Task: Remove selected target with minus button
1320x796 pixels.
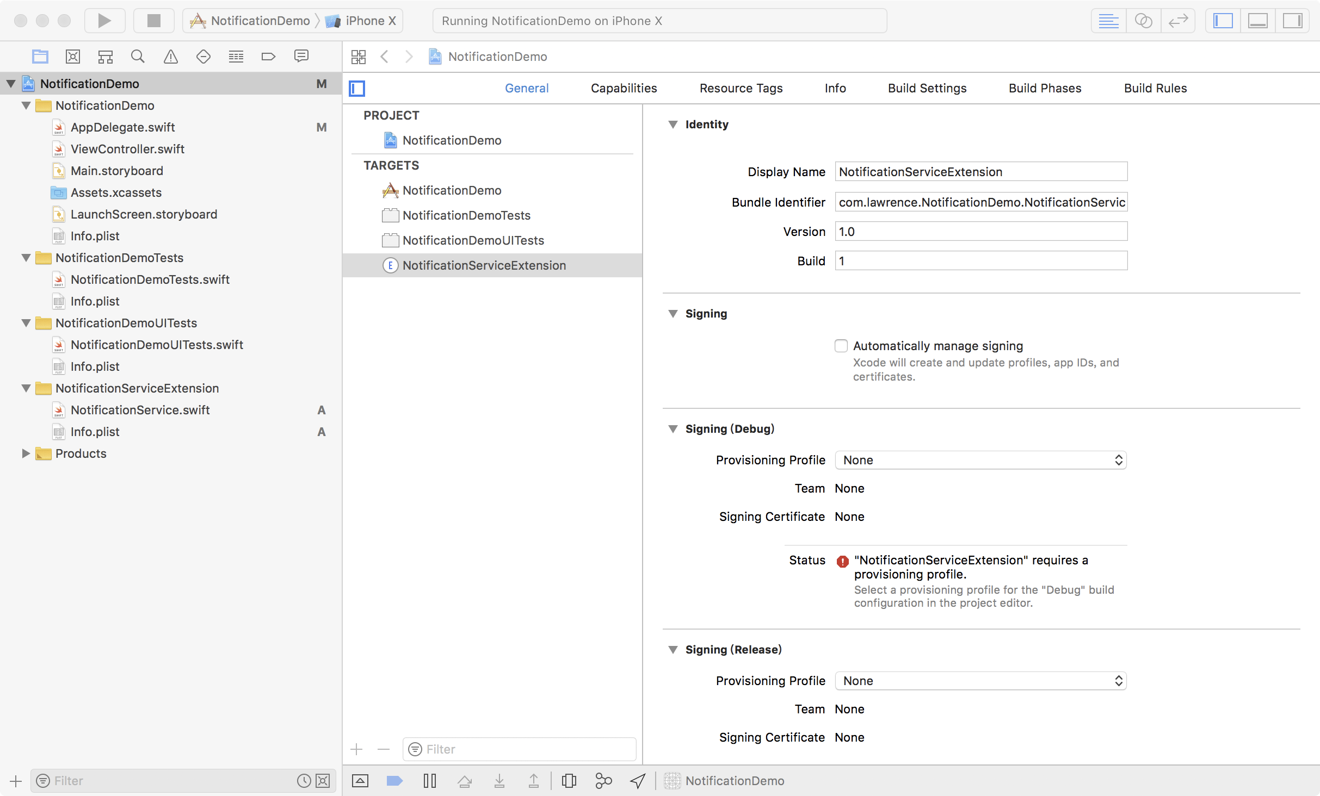Action: click(x=384, y=749)
